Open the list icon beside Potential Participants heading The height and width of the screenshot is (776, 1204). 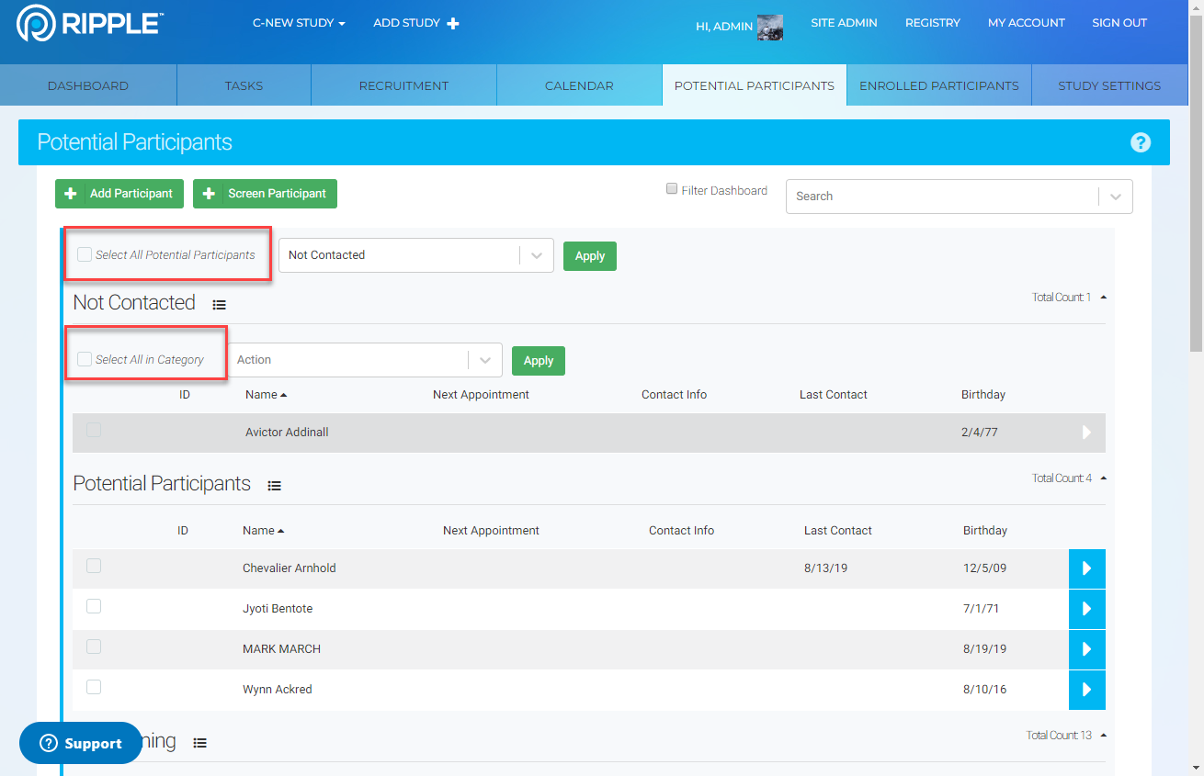[x=274, y=486]
